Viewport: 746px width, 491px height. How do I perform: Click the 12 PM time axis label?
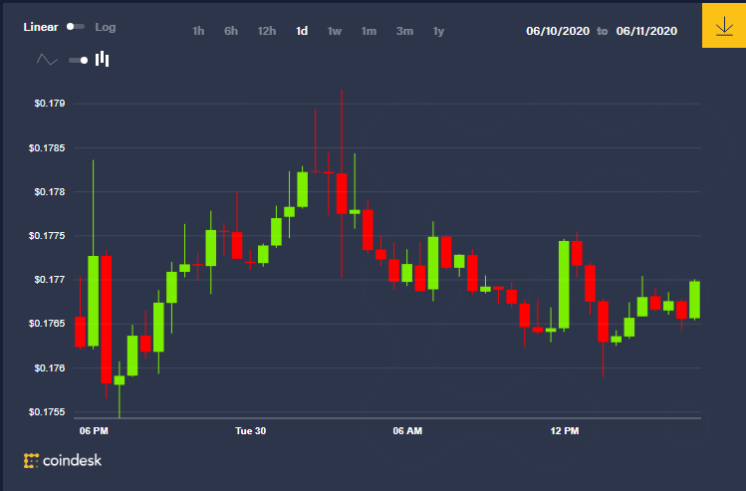[x=565, y=431]
